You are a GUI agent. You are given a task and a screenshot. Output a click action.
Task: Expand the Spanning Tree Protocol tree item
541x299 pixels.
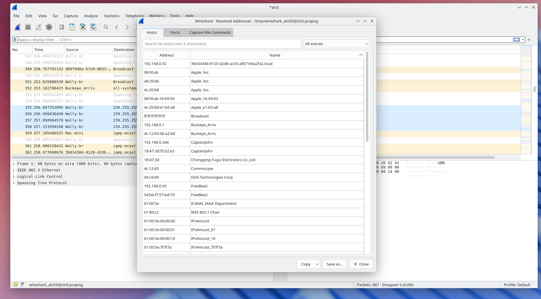(x=14, y=183)
